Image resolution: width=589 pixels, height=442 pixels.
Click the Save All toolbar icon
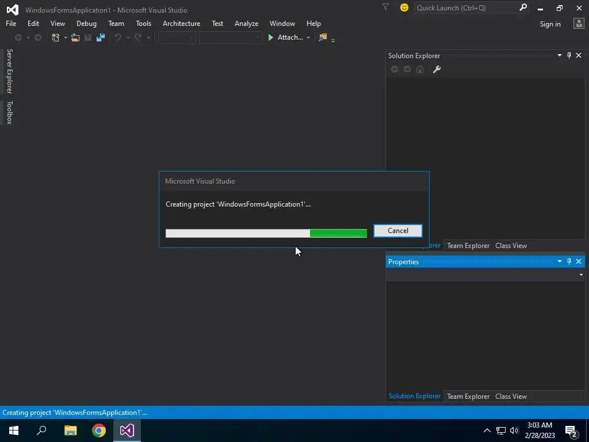[x=100, y=37]
